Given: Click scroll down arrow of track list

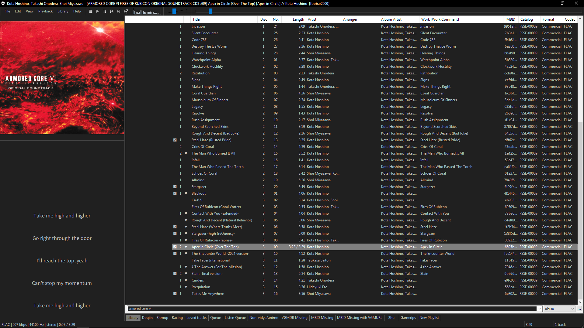Looking at the screenshot, I should 580,302.
